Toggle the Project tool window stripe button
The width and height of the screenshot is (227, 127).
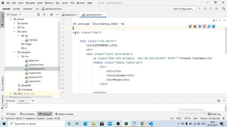[x=2, y=20]
